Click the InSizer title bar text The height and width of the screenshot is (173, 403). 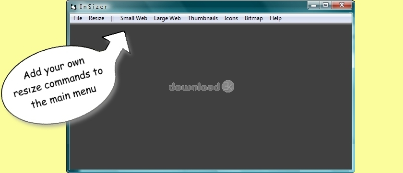(x=94, y=7)
